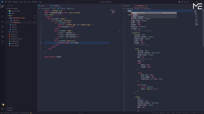Screen dimensions: 204x114
Task: Open the Terminal menu
Action: 34,2
